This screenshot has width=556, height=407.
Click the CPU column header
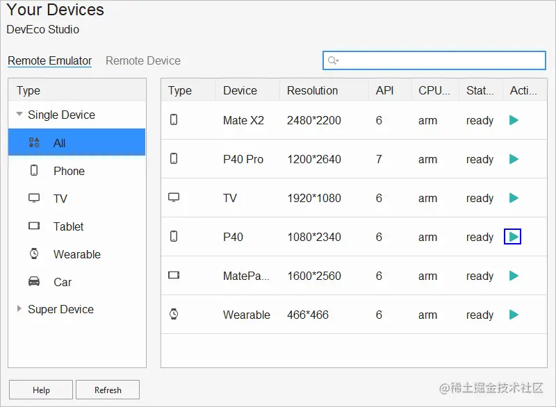click(x=434, y=90)
